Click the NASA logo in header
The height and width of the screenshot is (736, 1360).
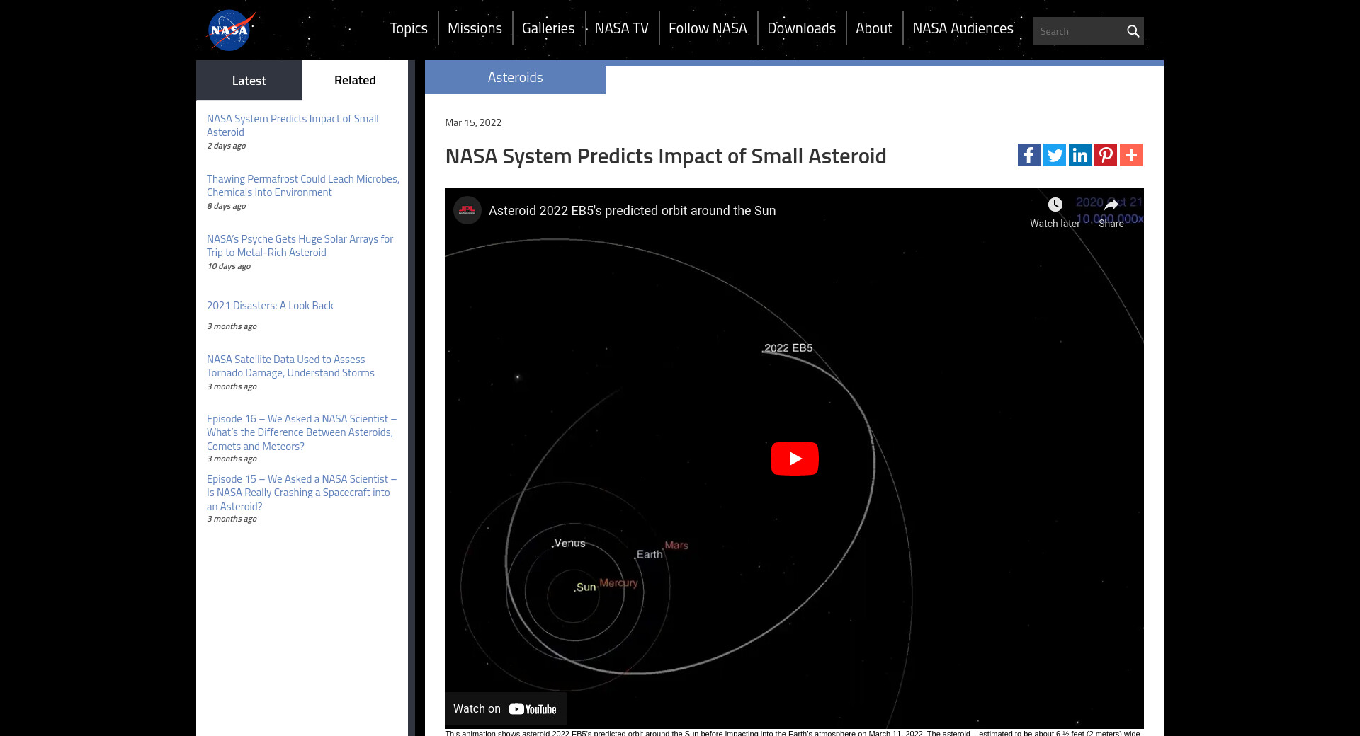229,30
